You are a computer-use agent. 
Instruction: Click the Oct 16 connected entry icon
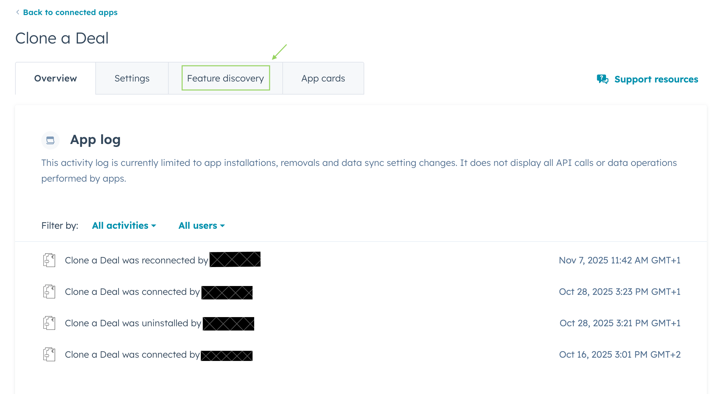click(49, 354)
